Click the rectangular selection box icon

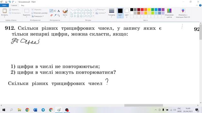click(27, 11)
